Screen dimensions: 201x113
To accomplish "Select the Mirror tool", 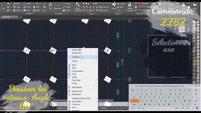I will (27, 7).
